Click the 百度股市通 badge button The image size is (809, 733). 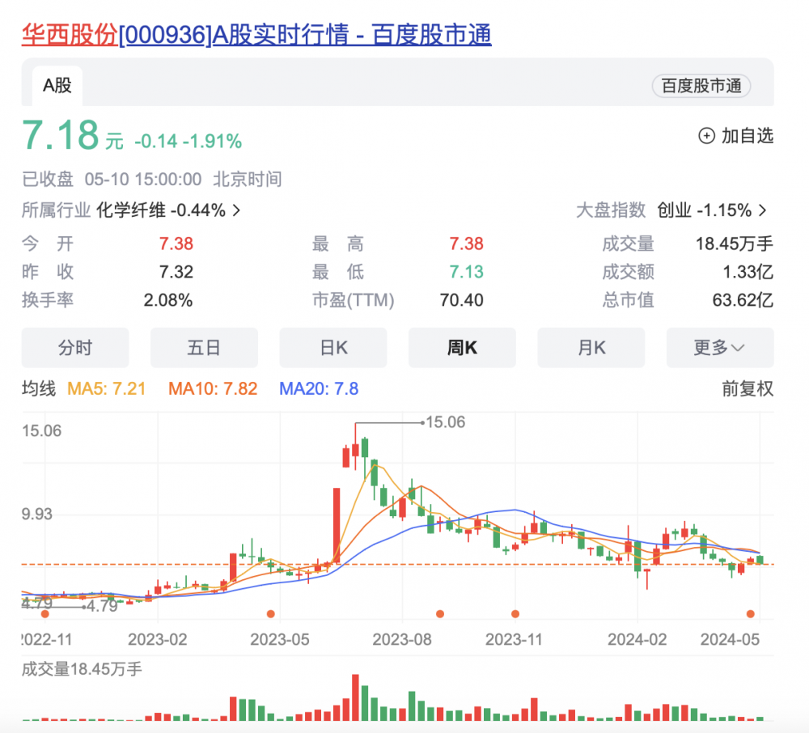click(701, 86)
